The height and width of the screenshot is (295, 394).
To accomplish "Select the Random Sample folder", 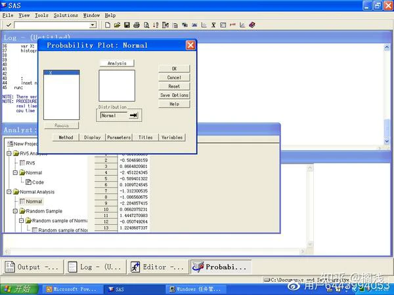I will 41,211.
